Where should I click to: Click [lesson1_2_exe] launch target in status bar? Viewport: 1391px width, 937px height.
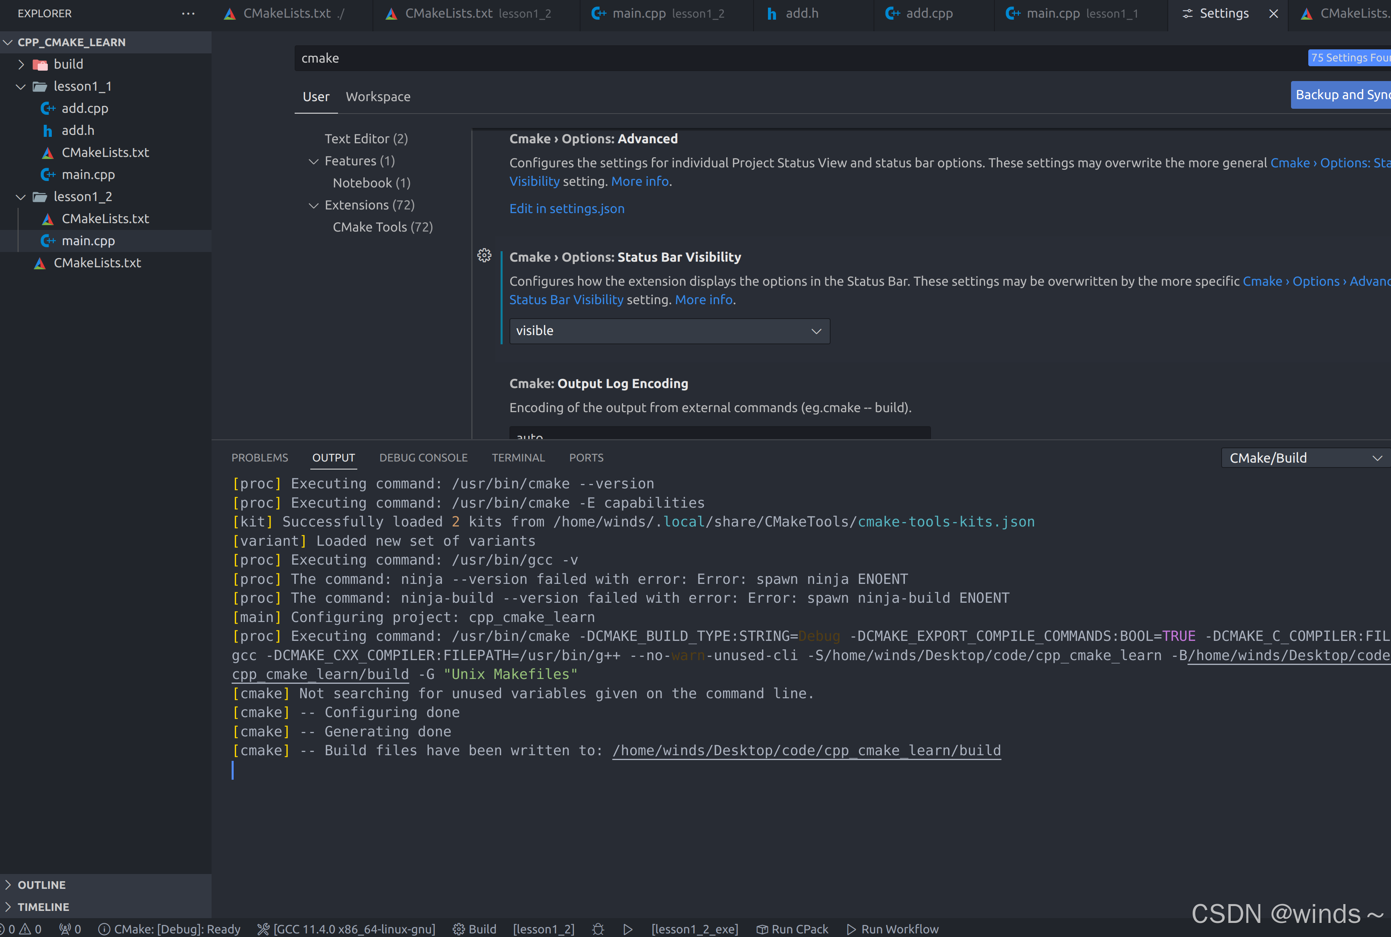pyautogui.click(x=694, y=929)
